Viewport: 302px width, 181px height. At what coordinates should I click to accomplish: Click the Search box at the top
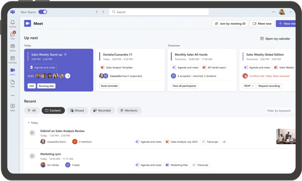pos(159,12)
